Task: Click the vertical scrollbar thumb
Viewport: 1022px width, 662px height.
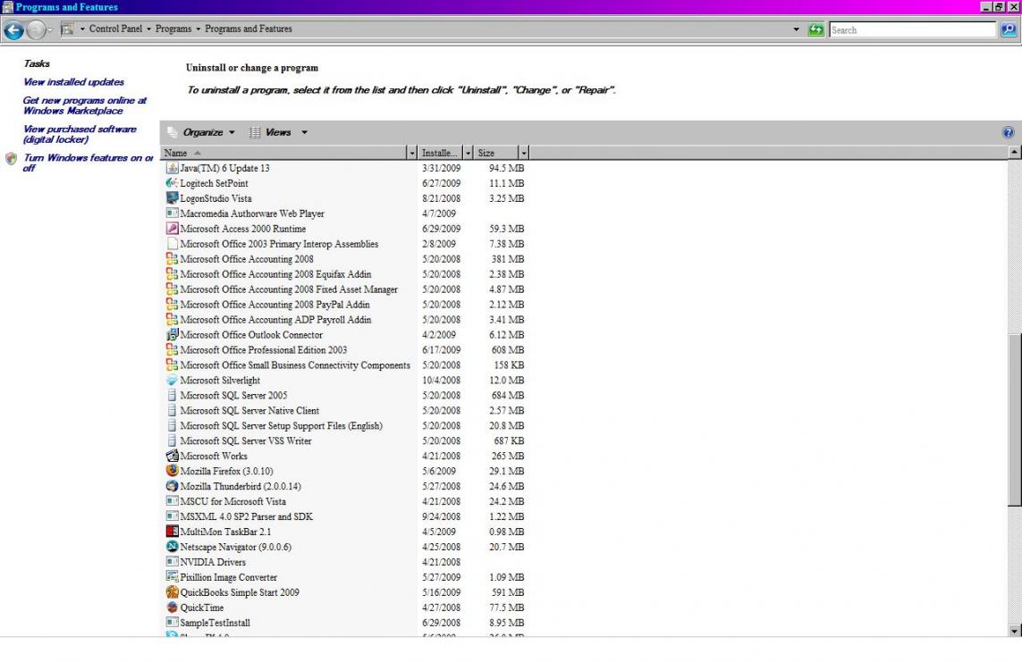Action: click(1014, 419)
